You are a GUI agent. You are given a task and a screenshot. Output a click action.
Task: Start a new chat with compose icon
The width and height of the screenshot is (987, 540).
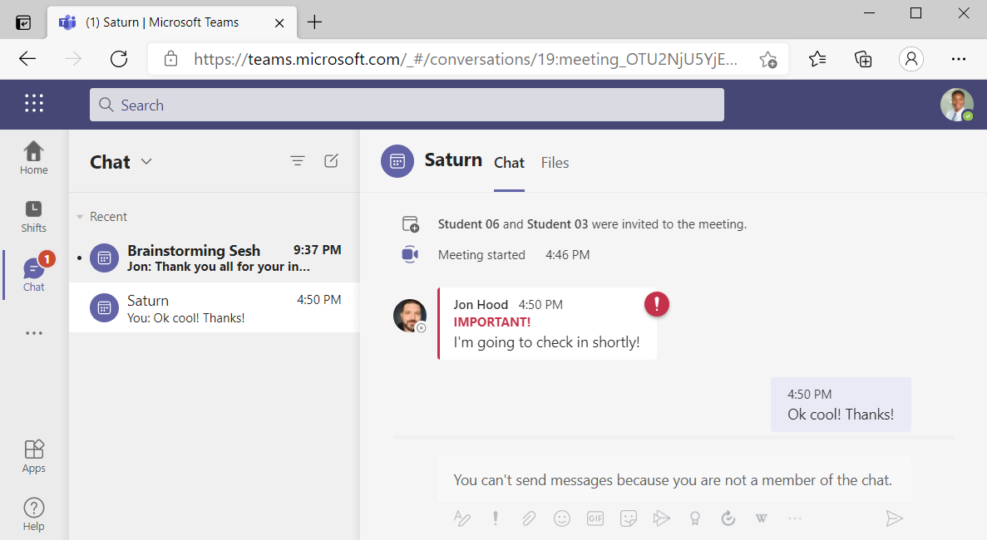(331, 161)
